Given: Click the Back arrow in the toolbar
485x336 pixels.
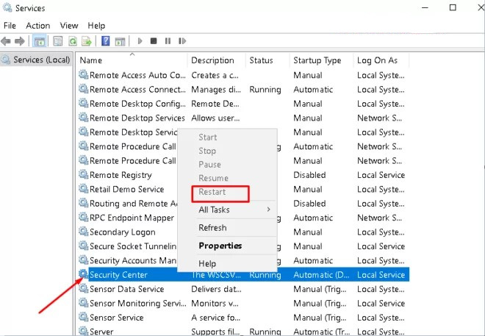Looking at the screenshot, I should tap(7, 41).
